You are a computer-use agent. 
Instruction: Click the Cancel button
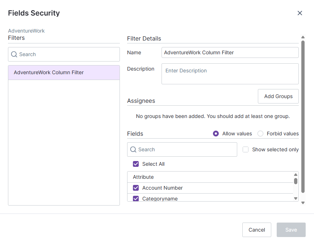257,230
